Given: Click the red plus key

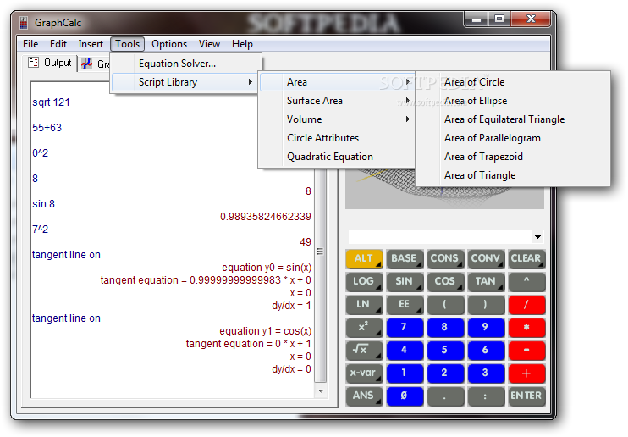Looking at the screenshot, I should (526, 373).
